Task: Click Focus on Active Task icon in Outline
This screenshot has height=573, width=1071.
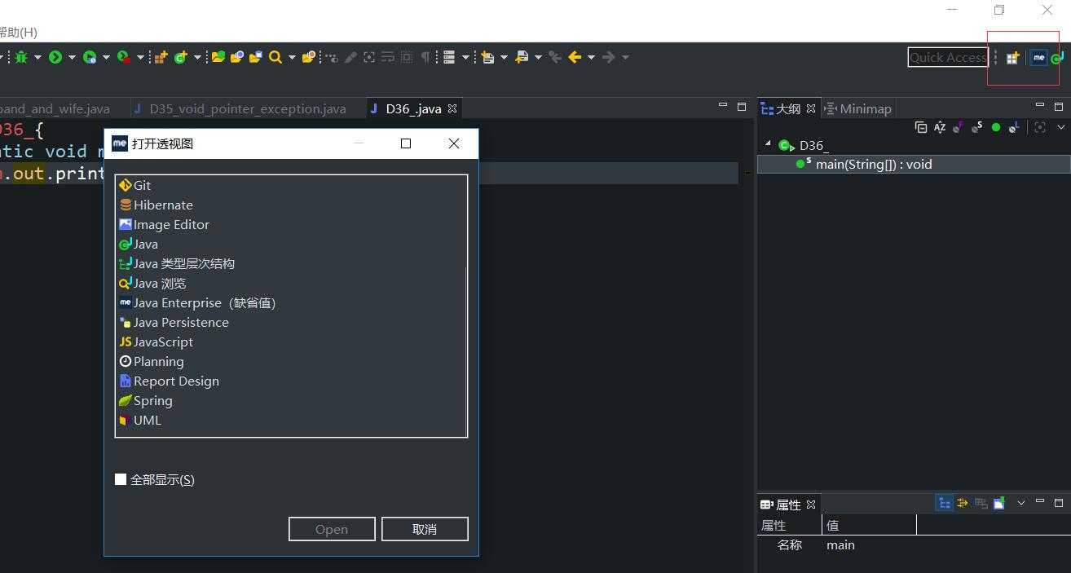Action: coord(1040,127)
